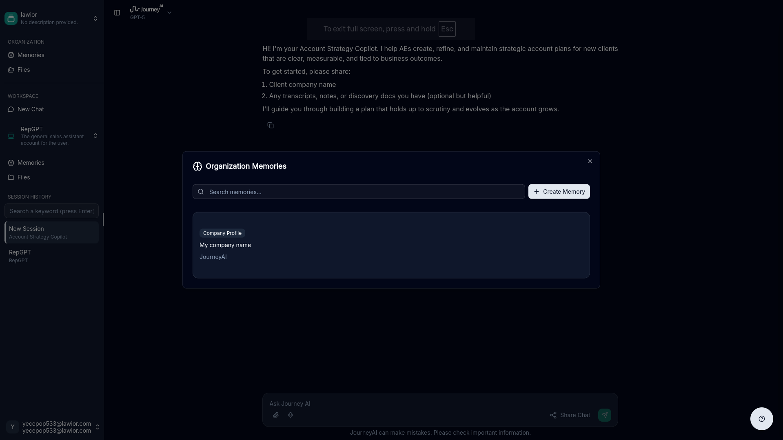Expand the lawior organization switcher
The width and height of the screenshot is (783, 440).
tap(95, 18)
